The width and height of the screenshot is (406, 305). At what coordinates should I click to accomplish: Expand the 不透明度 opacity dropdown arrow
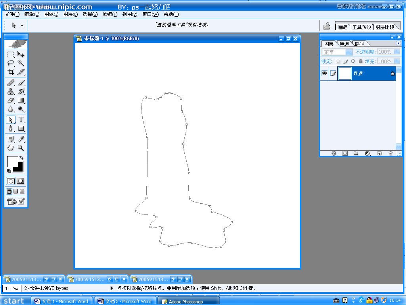[x=395, y=52]
